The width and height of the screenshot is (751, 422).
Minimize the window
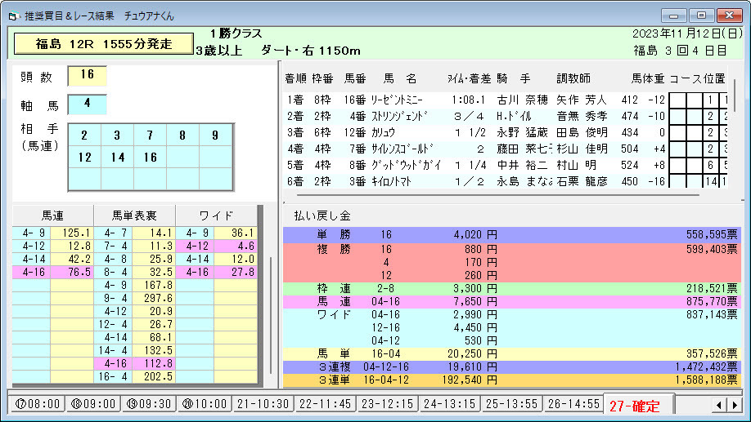(x=675, y=15)
